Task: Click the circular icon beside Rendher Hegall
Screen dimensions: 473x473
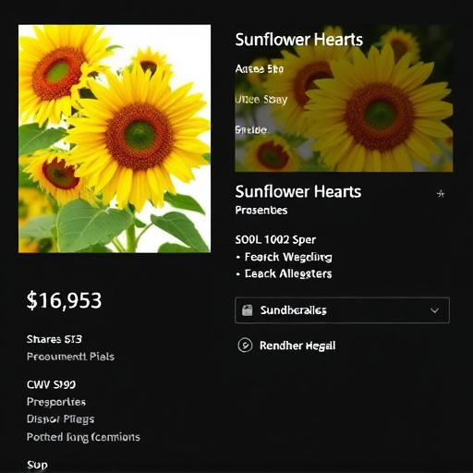Action: coord(245,345)
